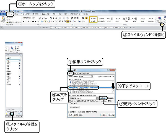Click the style list scrollbar down arrow
Viewport: 166px width, 133px height.
113,92
